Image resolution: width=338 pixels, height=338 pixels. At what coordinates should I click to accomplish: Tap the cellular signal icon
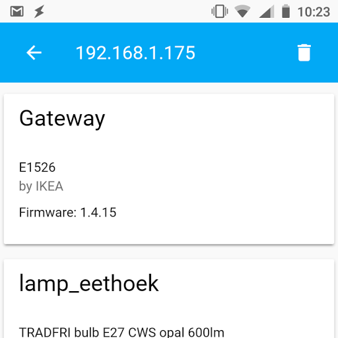point(267,11)
